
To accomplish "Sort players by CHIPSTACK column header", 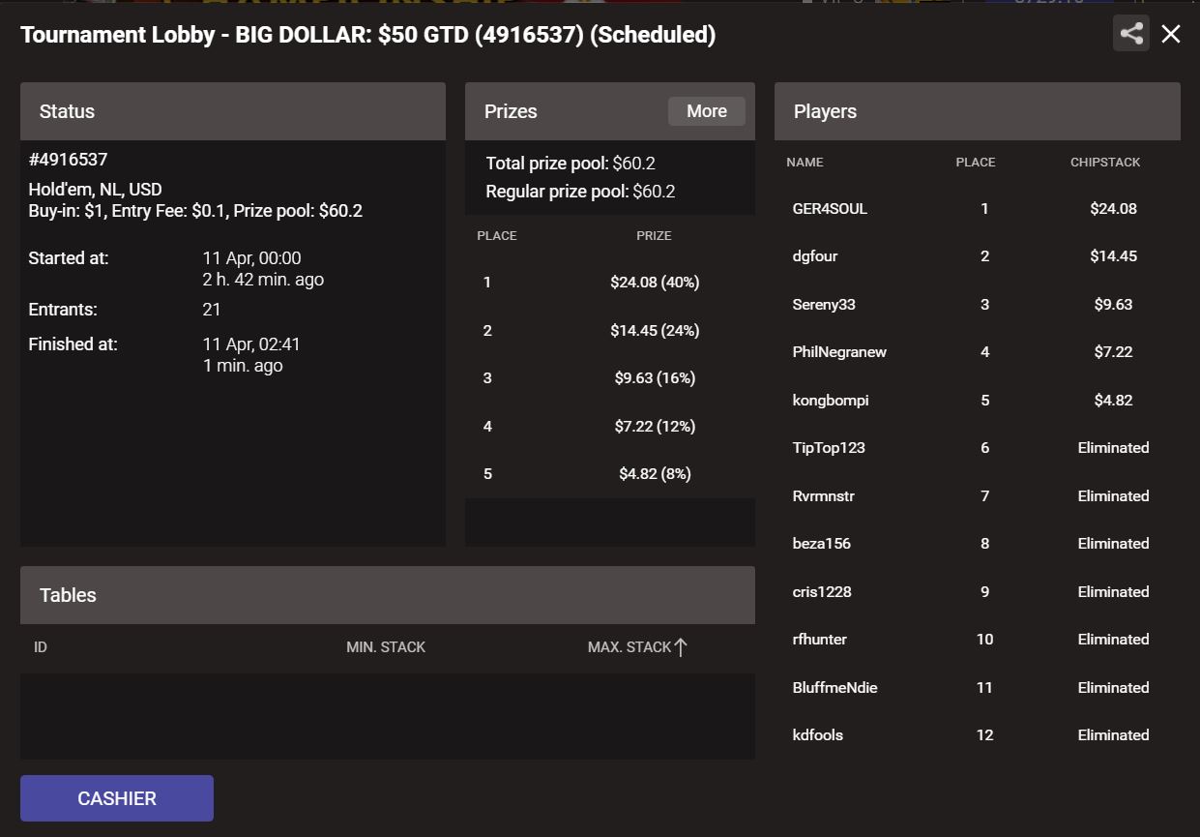I will pyautogui.click(x=1105, y=163).
